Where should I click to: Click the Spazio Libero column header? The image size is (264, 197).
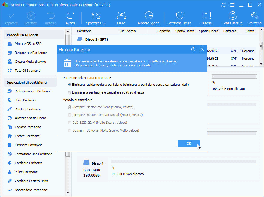click(x=209, y=31)
